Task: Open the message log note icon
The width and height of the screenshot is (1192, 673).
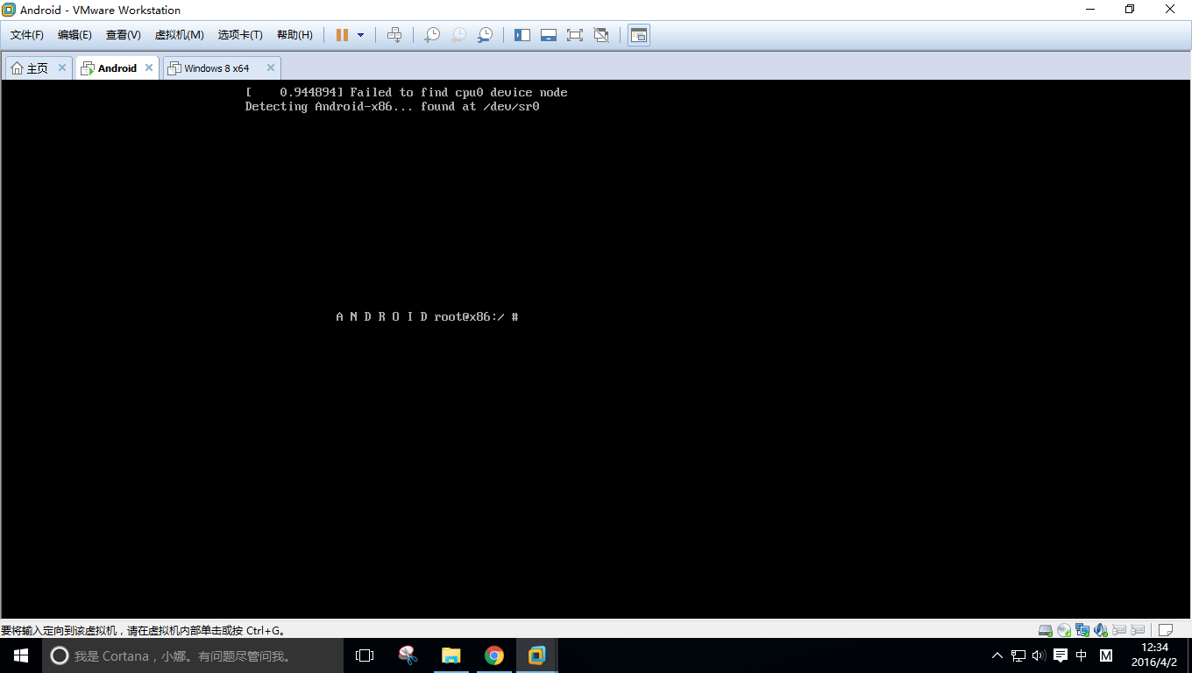Action: tap(1166, 630)
